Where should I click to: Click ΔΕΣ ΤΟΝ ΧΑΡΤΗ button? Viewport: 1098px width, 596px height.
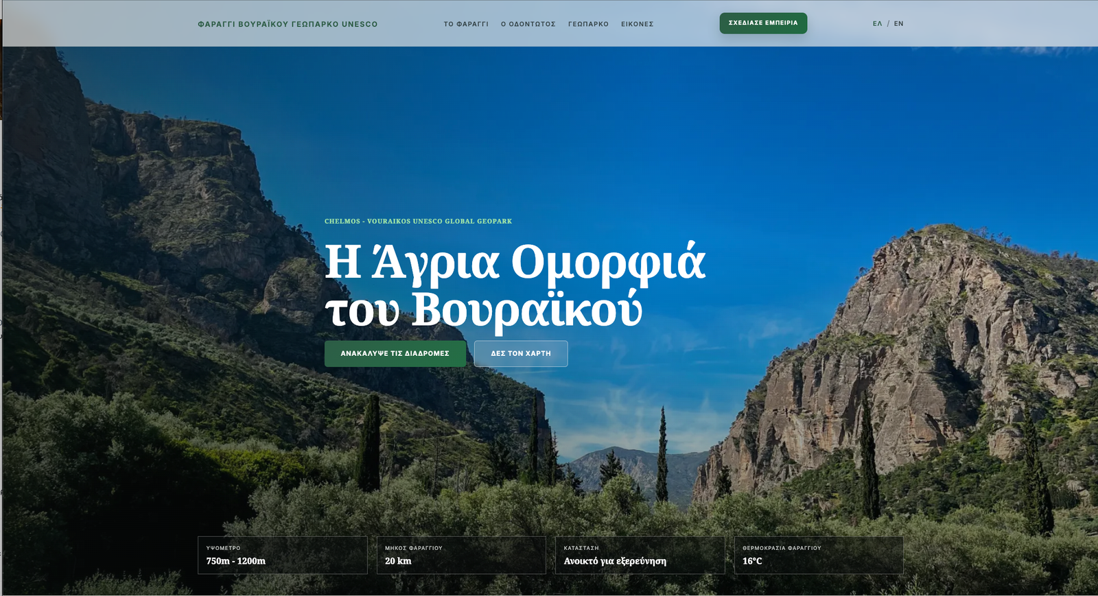521,353
